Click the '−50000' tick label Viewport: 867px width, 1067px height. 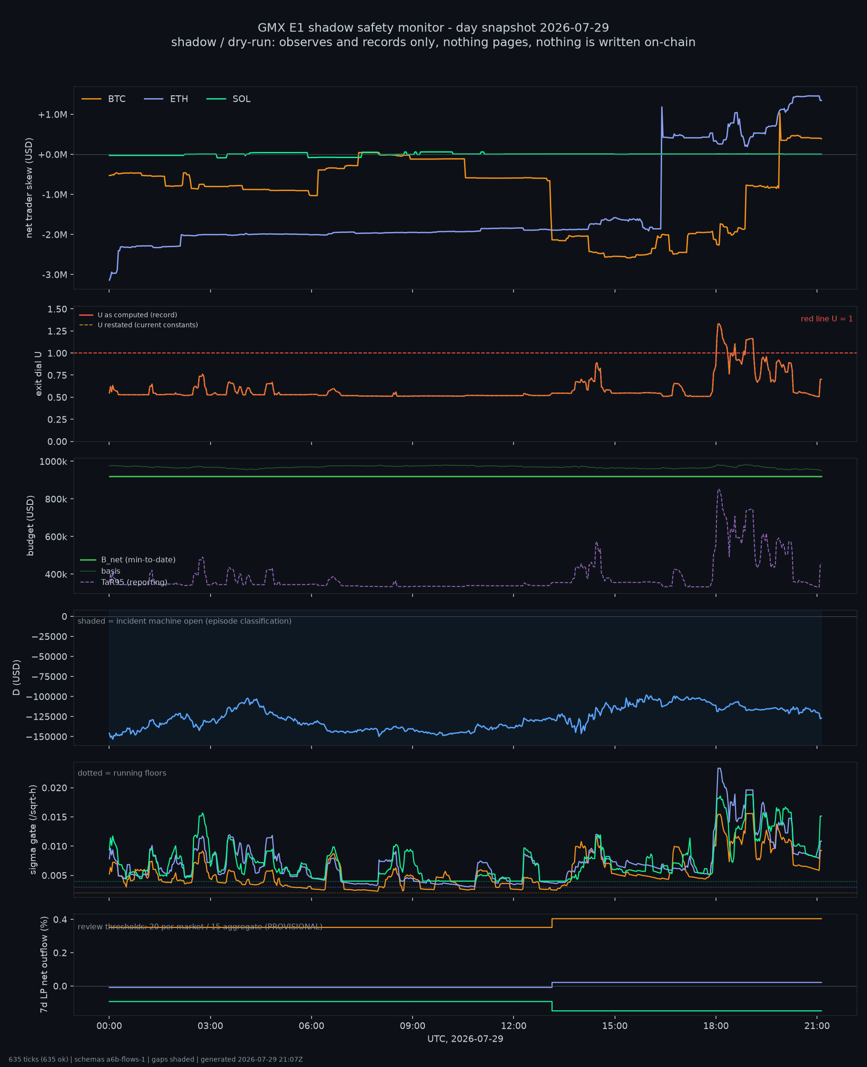[49, 656]
